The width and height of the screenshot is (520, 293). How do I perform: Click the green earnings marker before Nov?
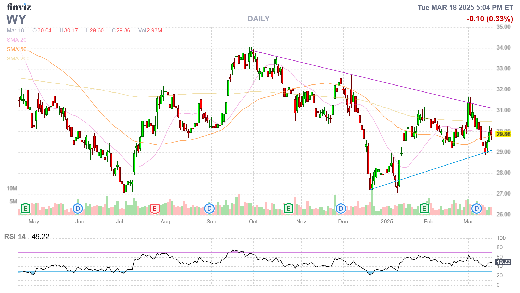[288, 209]
